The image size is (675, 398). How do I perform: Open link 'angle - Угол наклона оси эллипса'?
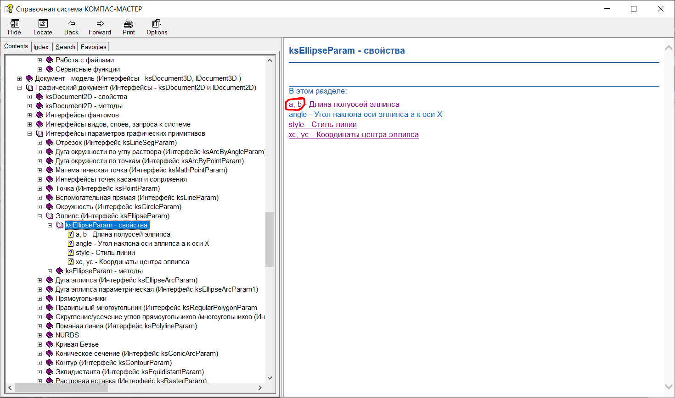(366, 115)
